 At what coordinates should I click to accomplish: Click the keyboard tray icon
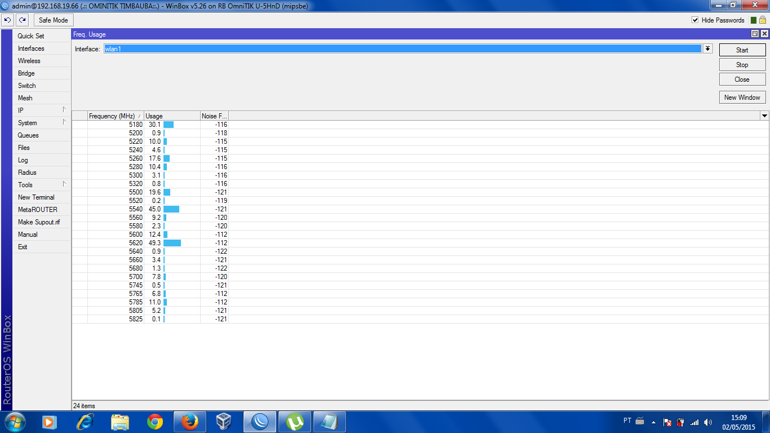click(x=640, y=421)
